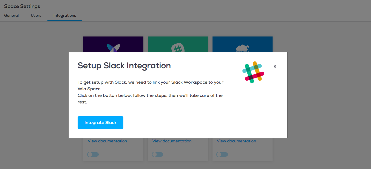Click the butterfly logo on the purple card
This screenshot has width=371, height=169.
113,48
